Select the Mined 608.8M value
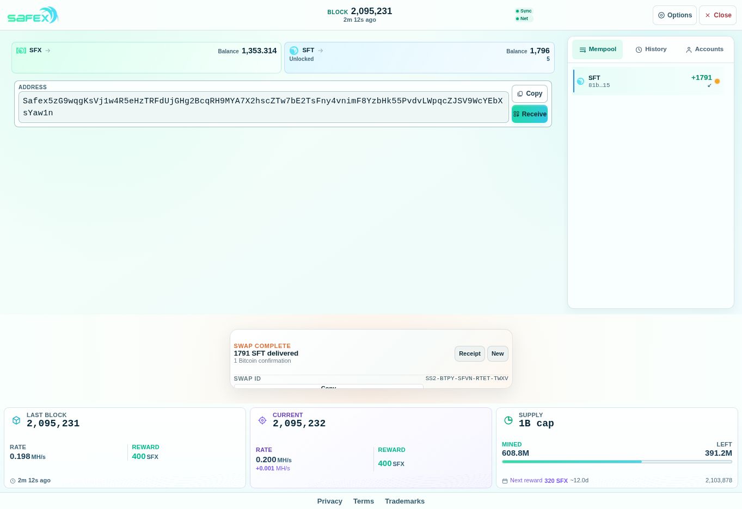 click(516, 453)
